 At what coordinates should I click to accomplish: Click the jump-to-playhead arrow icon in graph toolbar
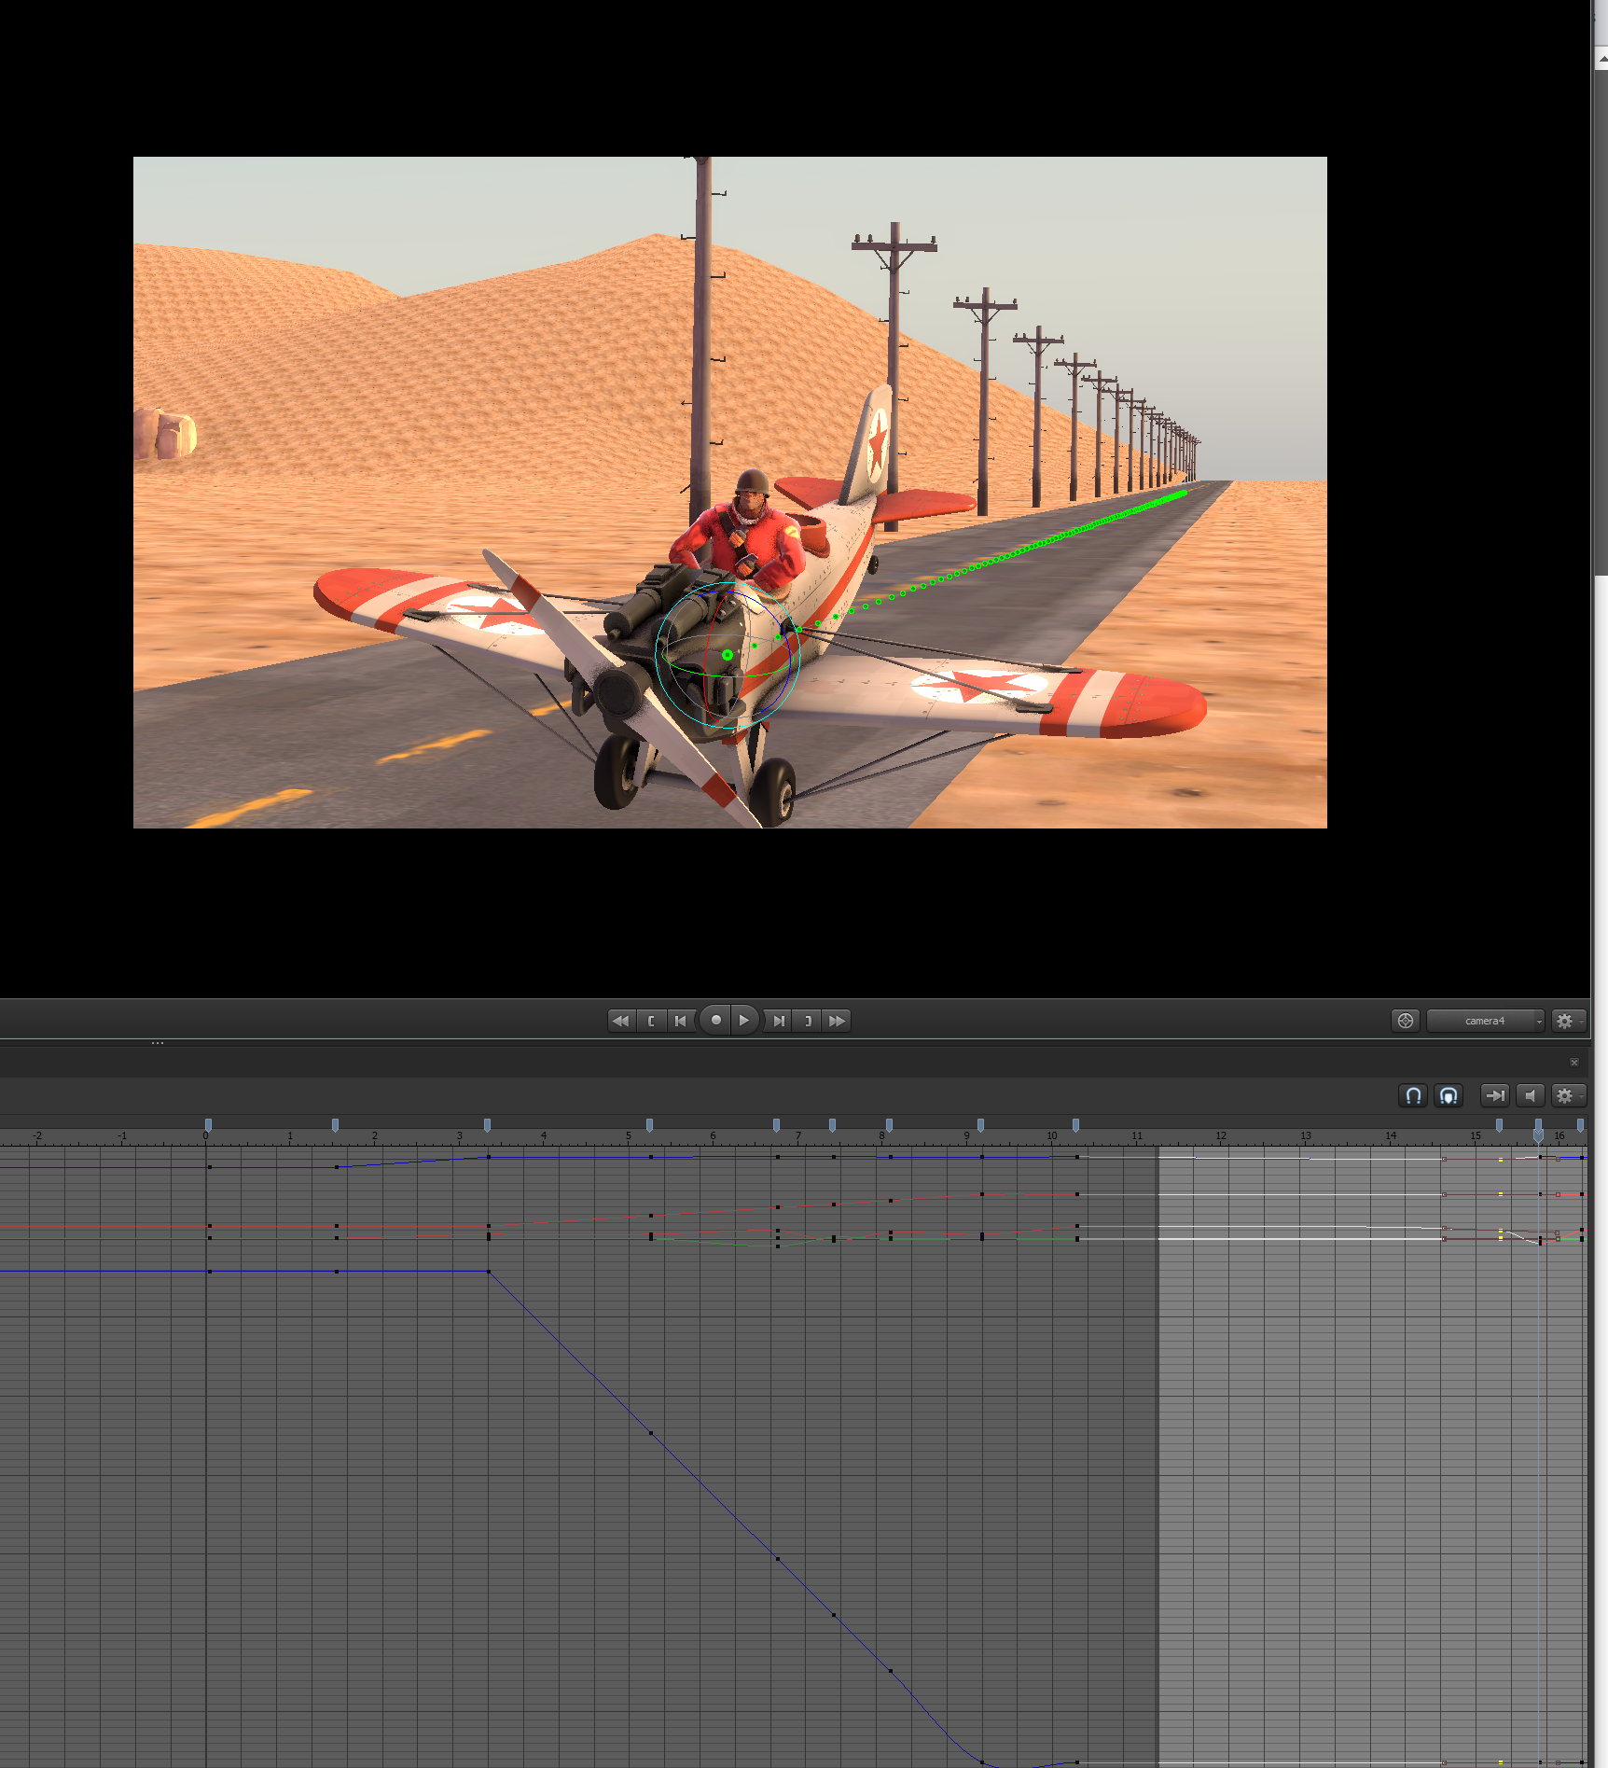pos(1495,1095)
